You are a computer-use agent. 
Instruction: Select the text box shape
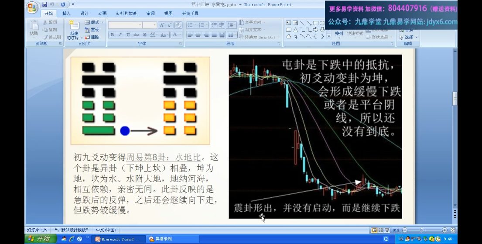point(288,23)
